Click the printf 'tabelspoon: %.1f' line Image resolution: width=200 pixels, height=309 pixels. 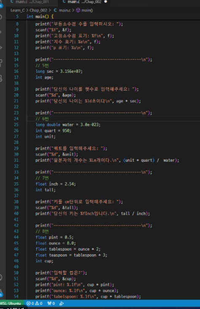point(88,296)
